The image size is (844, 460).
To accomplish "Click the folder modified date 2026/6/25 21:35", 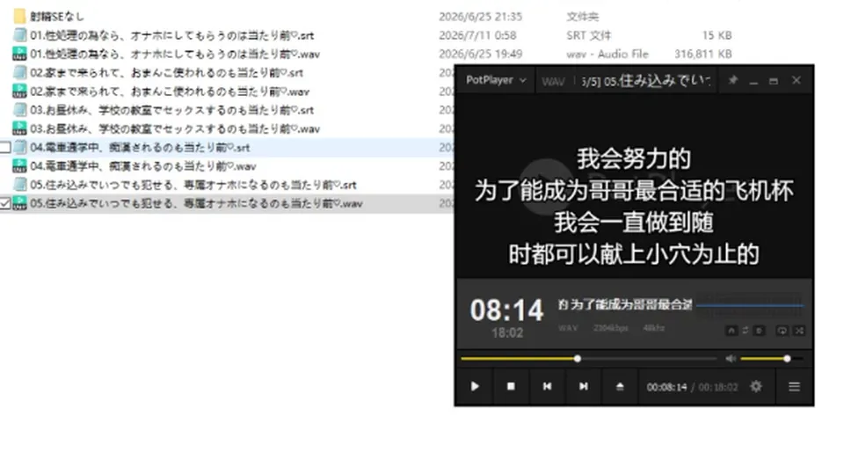I will [480, 17].
